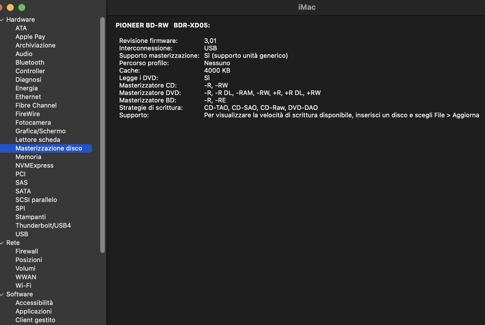
Task: Select Archiviazione in the sidebar
Action: [x=36, y=45]
